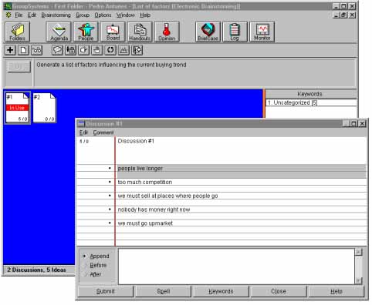Click the eyeglasses view toolbar icon

click(36, 50)
